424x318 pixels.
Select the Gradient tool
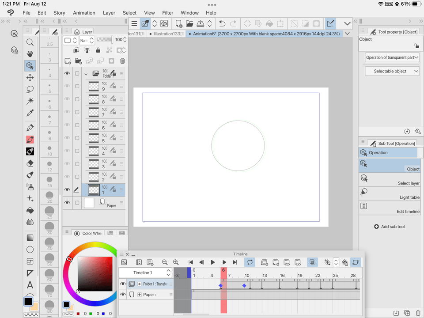click(30, 238)
